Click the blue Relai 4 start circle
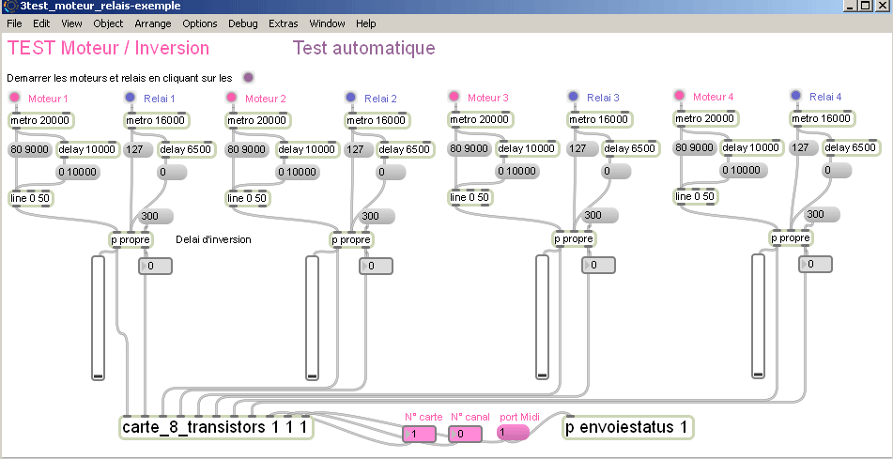The width and height of the screenshot is (893, 459). coord(795,96)
